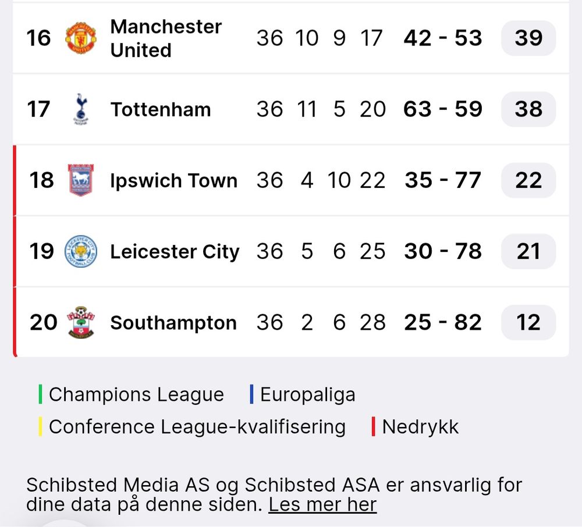Click the Ipswich Town crest icon
The height and width of the screenshot is (527, 582).
(x=80, y=180)
